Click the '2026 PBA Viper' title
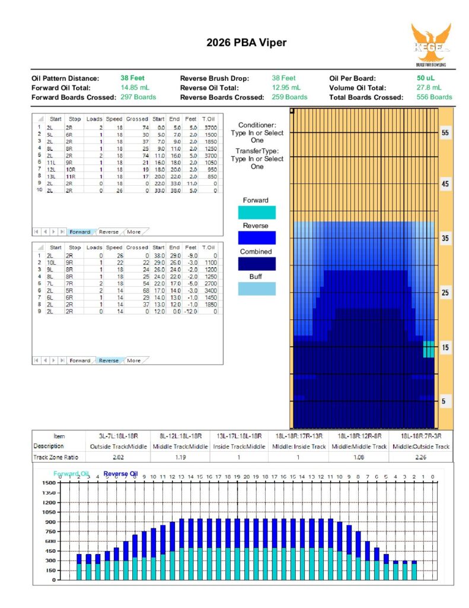 click(x=246, y=43)
